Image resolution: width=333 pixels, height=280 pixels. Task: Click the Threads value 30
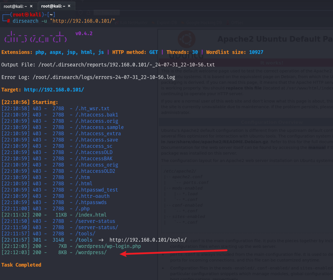pyautogui.click(x=195, y=52)
